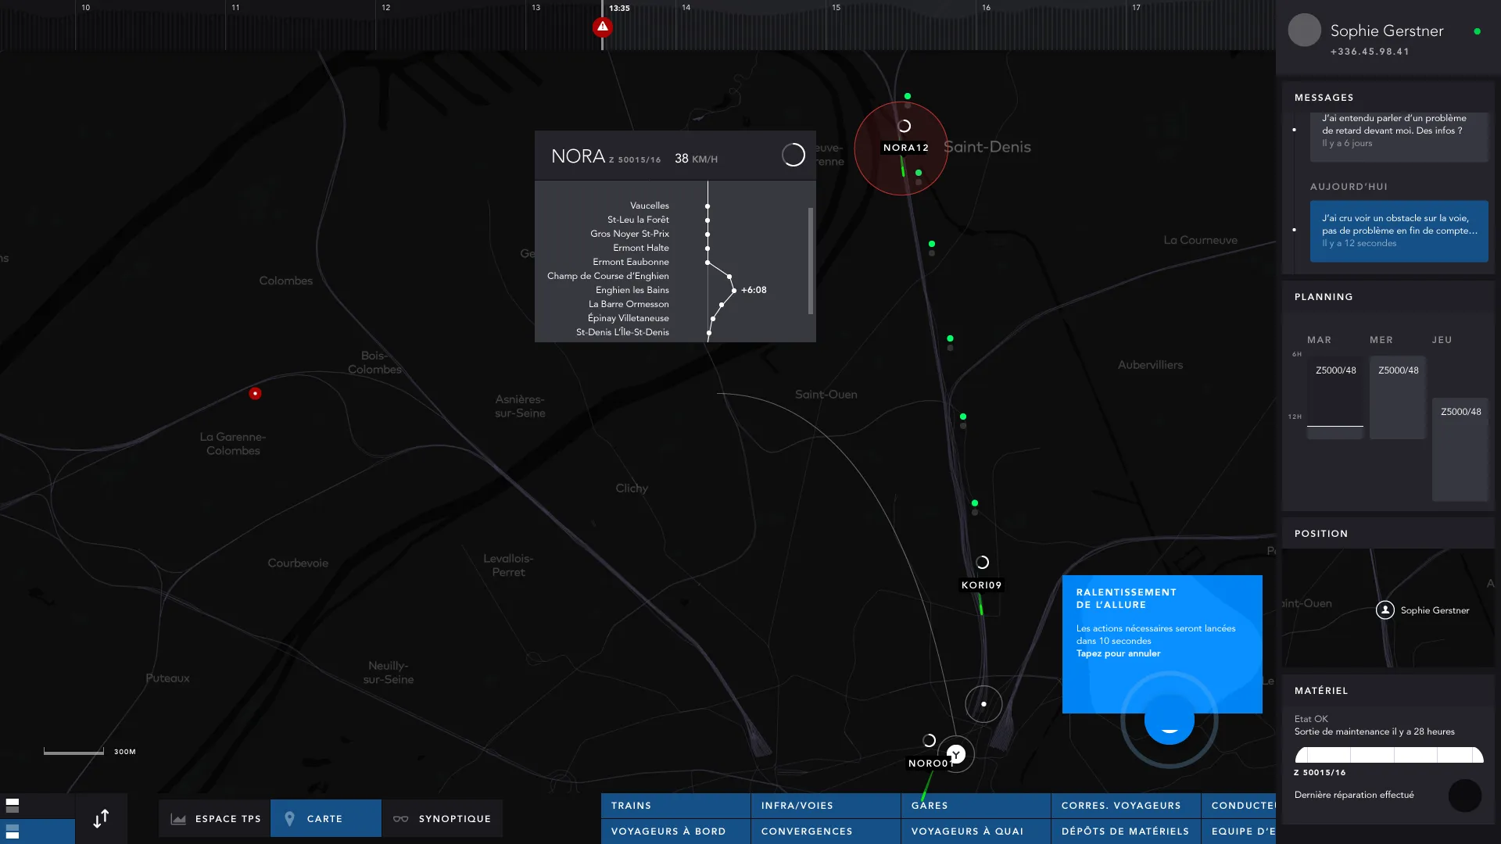Click the NORA12 train marker
Image resolution: width=1501 pixels, height=844 pixels.
[905, 147]
